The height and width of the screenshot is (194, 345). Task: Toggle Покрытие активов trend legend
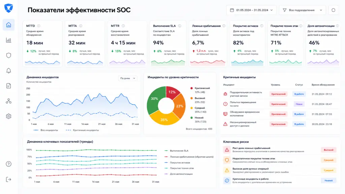coord(177,163)
